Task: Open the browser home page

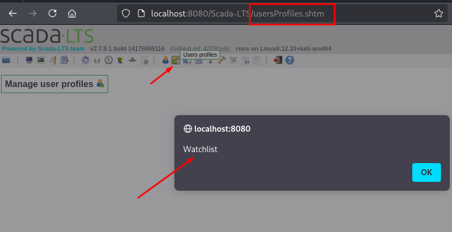Action: click(72, 13)
